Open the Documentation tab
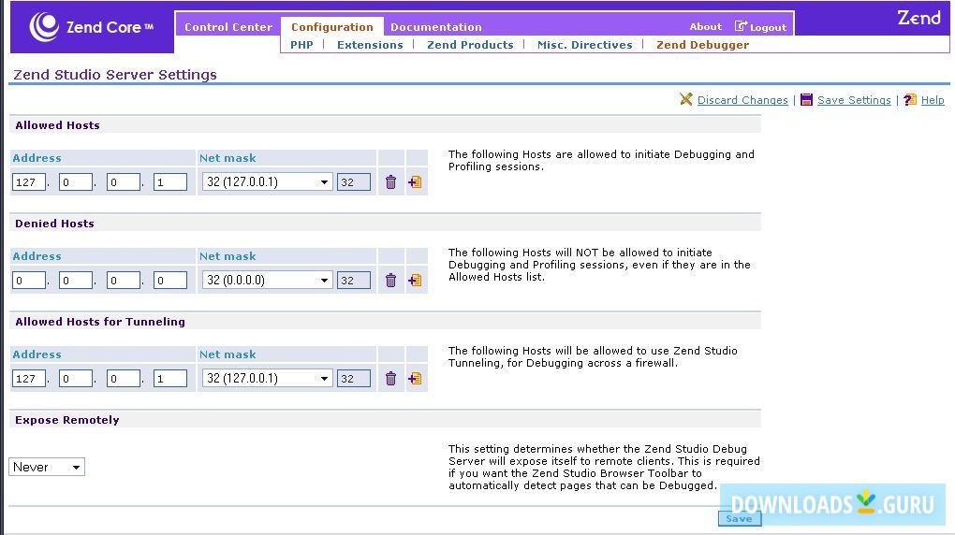 (436, 27)
